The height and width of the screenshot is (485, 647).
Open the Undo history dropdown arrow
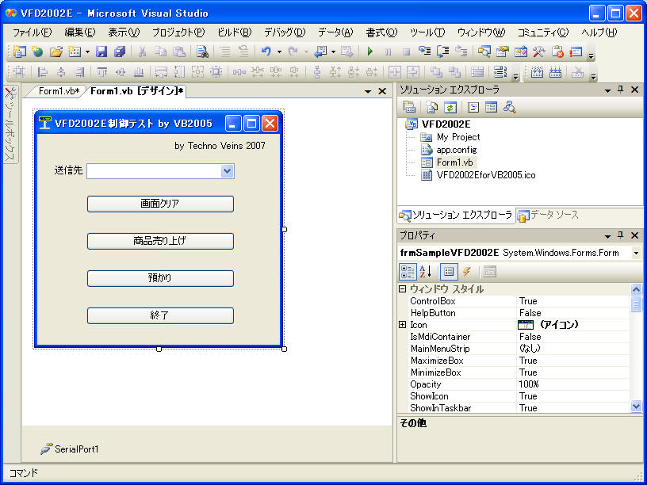pyautogui.click(x=279, y=52)
